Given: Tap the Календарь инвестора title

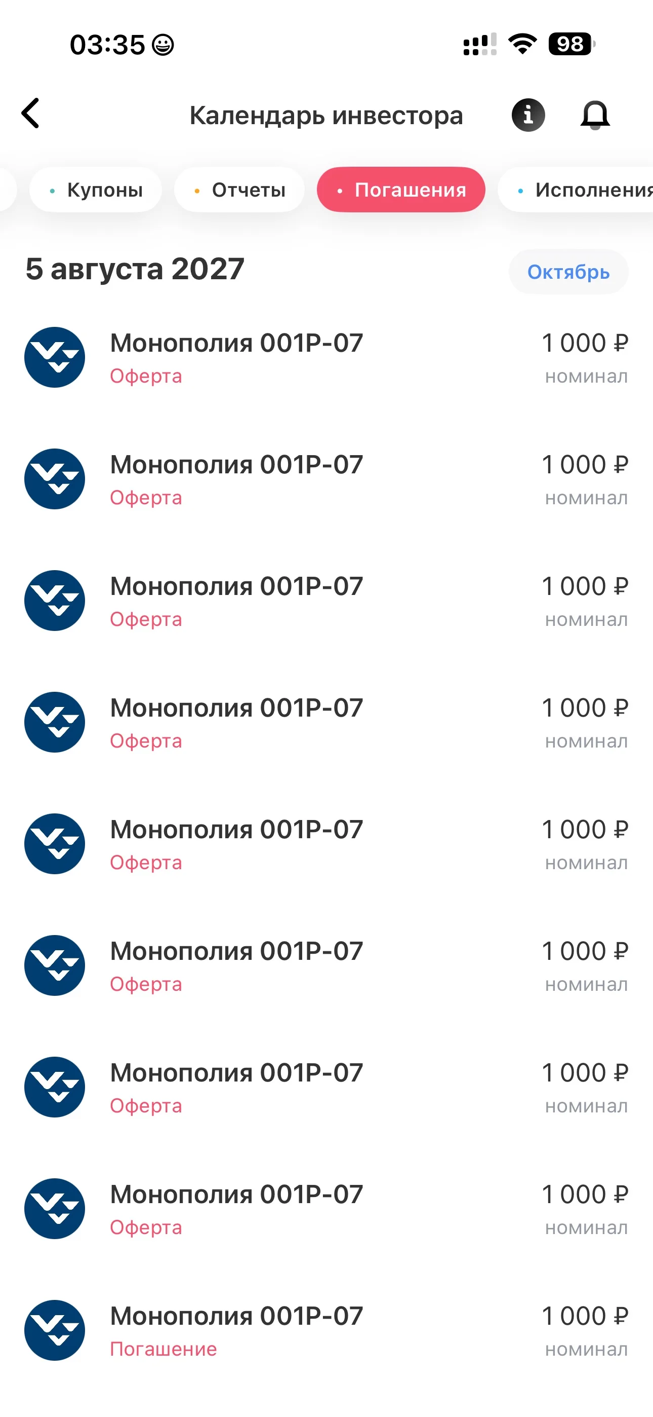Looking at the screenshot, I should [x=326, y=116].
